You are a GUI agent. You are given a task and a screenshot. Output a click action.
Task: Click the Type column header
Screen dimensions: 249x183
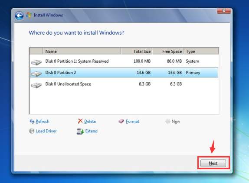[201, 51]
